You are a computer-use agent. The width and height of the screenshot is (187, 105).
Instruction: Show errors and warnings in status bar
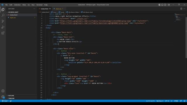tap(5, 101)
